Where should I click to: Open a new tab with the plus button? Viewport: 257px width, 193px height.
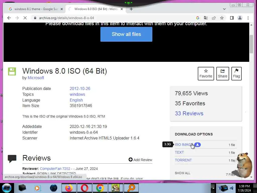click(131, 9)
